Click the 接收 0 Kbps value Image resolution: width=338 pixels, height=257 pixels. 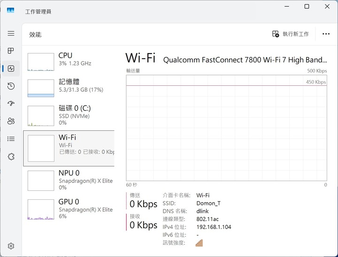143,225
